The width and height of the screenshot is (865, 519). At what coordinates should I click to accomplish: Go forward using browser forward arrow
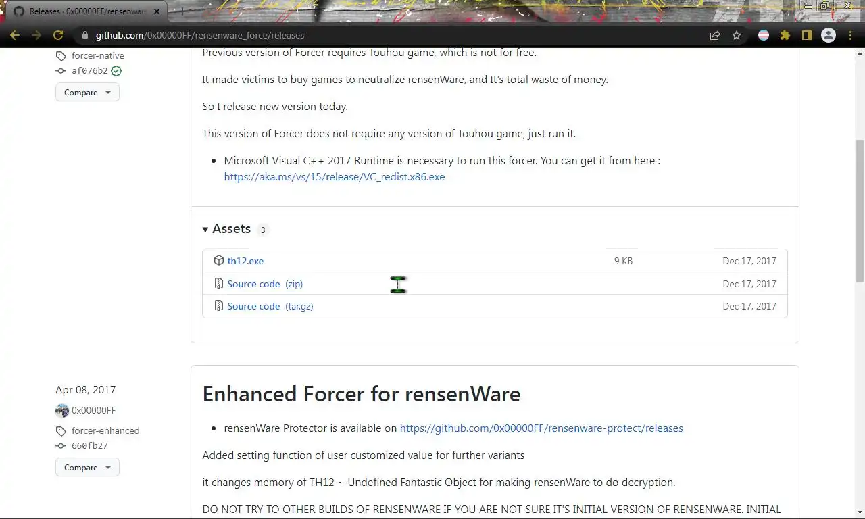36,35
